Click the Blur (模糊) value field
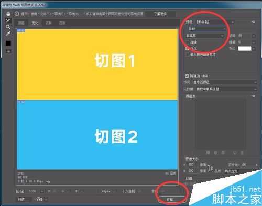Image resolution: width=262 pixels, height=206 pixels. (x=244, y=42)
